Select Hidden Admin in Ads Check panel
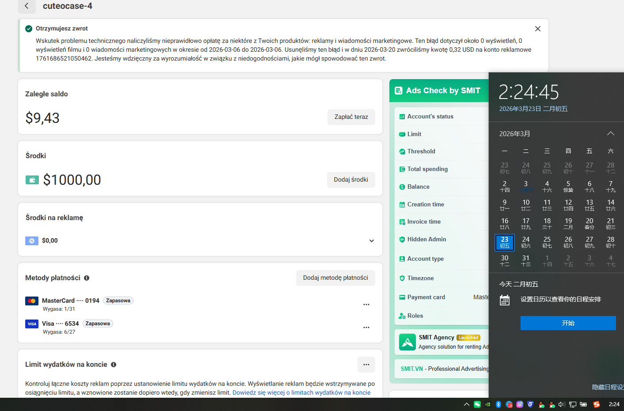The image size is (624, 411). click(x=426, y=240)
